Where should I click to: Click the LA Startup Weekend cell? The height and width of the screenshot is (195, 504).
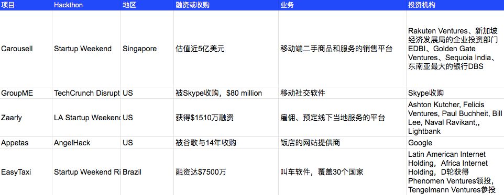(x=86, y=118)
